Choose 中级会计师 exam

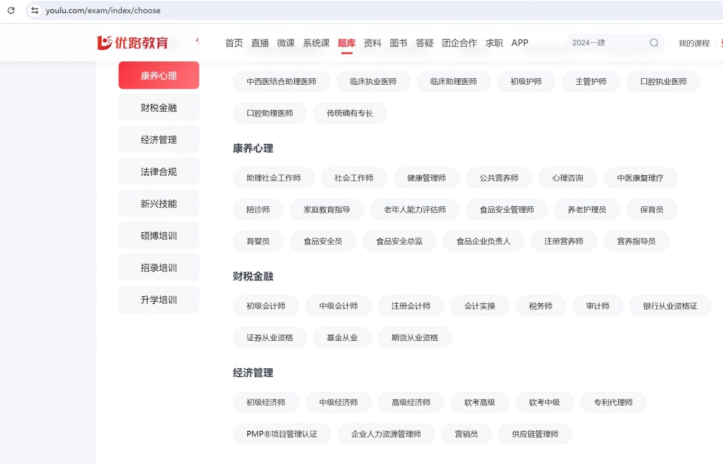[x=339, y=306]
